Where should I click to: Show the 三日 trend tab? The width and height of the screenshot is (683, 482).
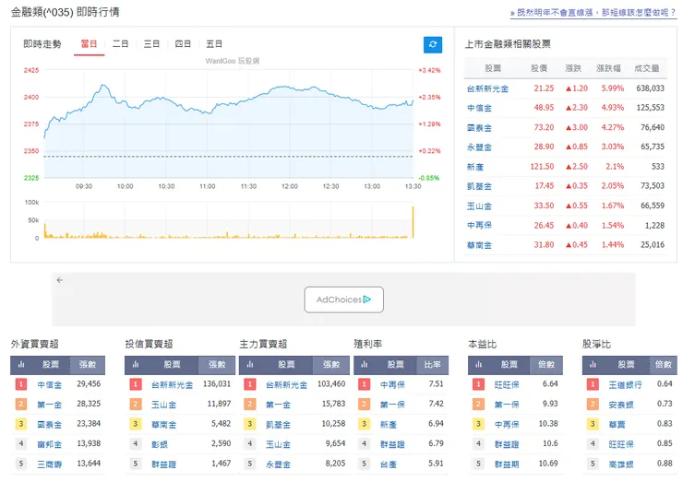(151, 44)
